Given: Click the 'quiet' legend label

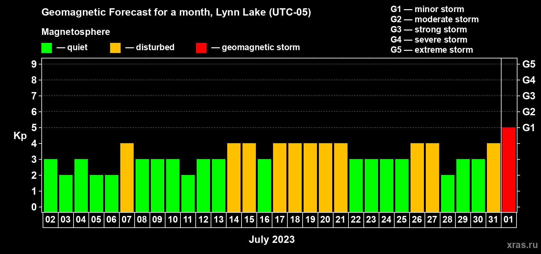Looking at the screenshot, I should tap(77, 48).
